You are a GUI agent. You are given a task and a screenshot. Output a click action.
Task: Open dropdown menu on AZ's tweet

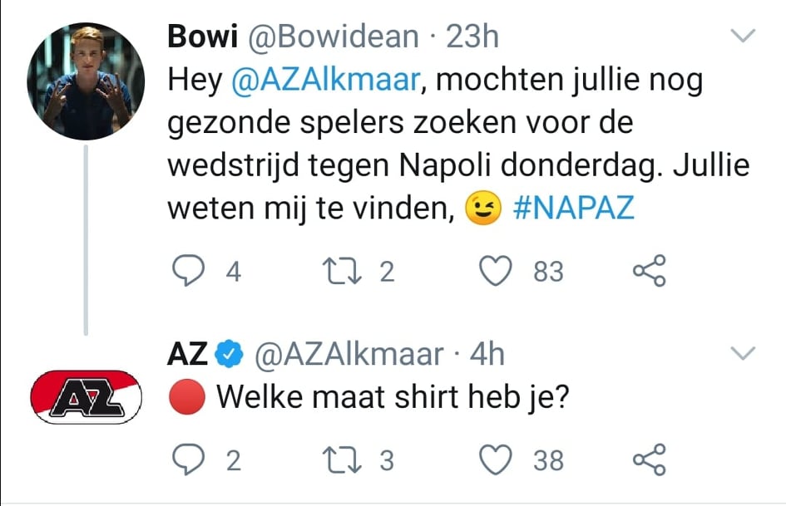(740, 354)
